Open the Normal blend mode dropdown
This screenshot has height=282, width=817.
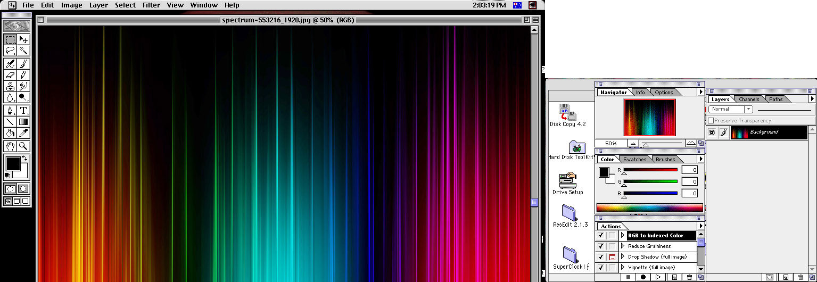coord(730,109)
